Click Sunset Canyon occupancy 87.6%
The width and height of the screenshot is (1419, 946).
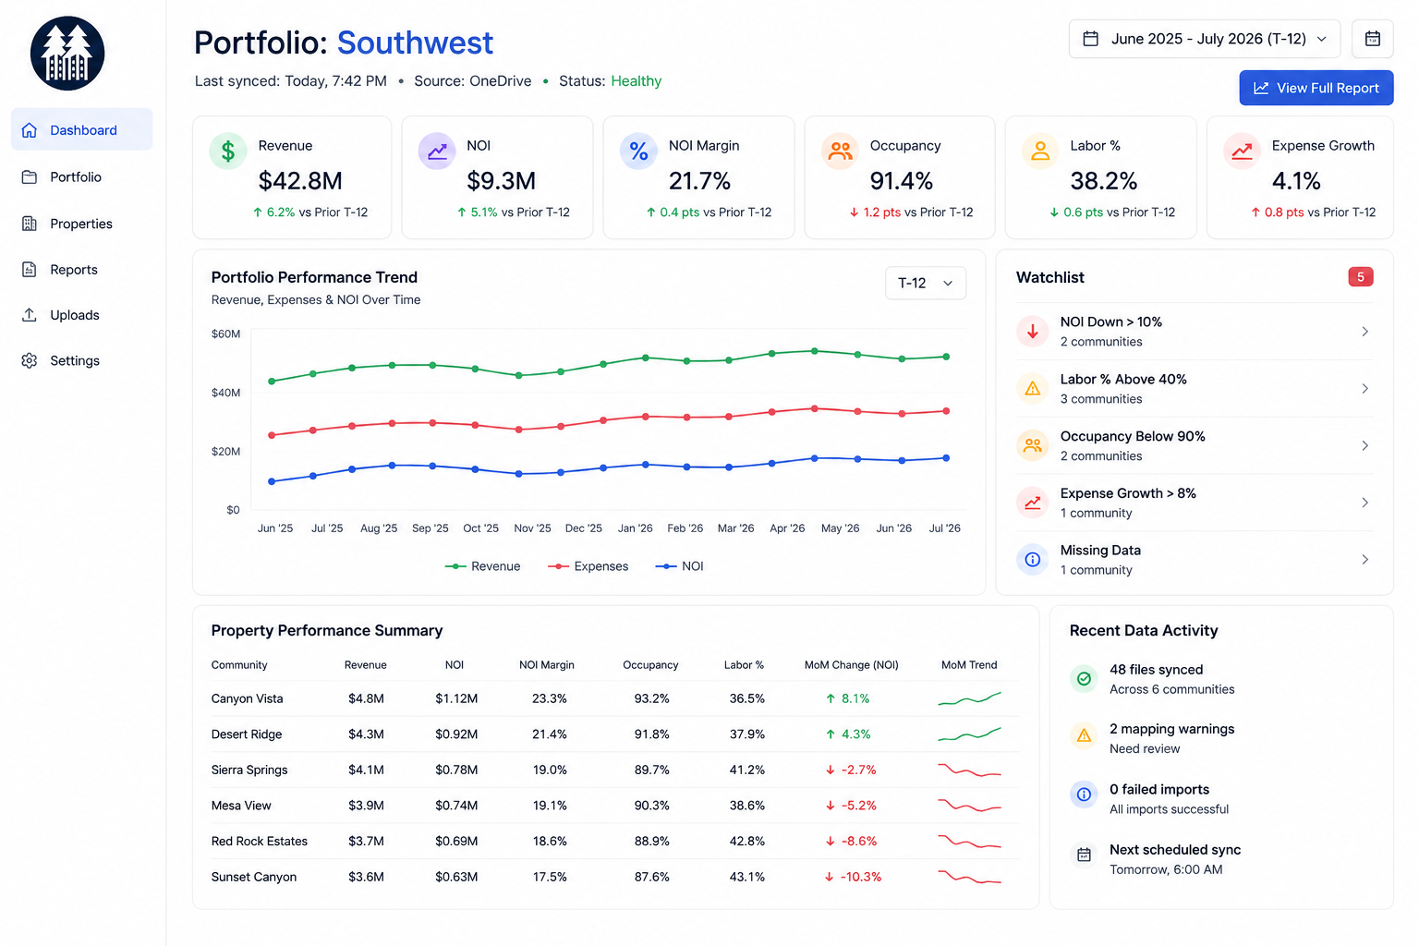tap(651, 877)
